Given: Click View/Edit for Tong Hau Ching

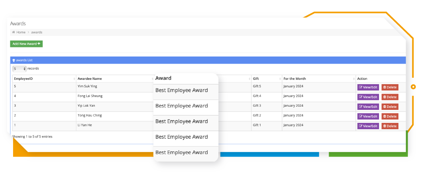Looking at the screenshot, I should [x=368, y=117].
